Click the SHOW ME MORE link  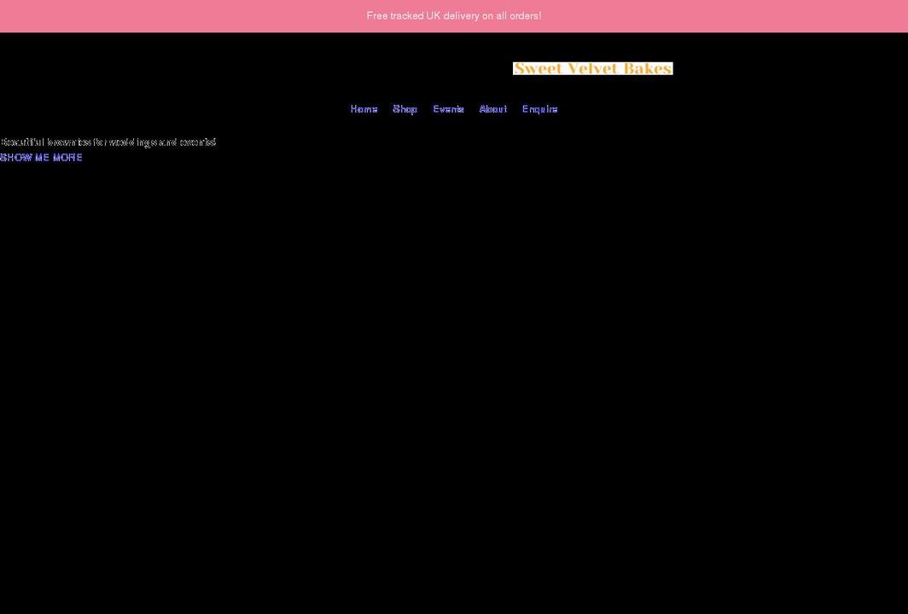pyautogui.click(x=41, y=158)
